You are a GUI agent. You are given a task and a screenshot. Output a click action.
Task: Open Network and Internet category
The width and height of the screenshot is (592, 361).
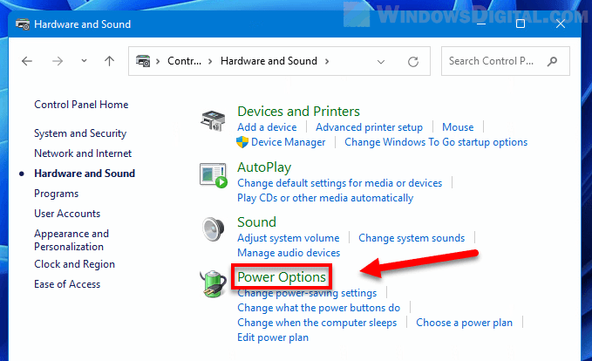click(x=83, y=153)
